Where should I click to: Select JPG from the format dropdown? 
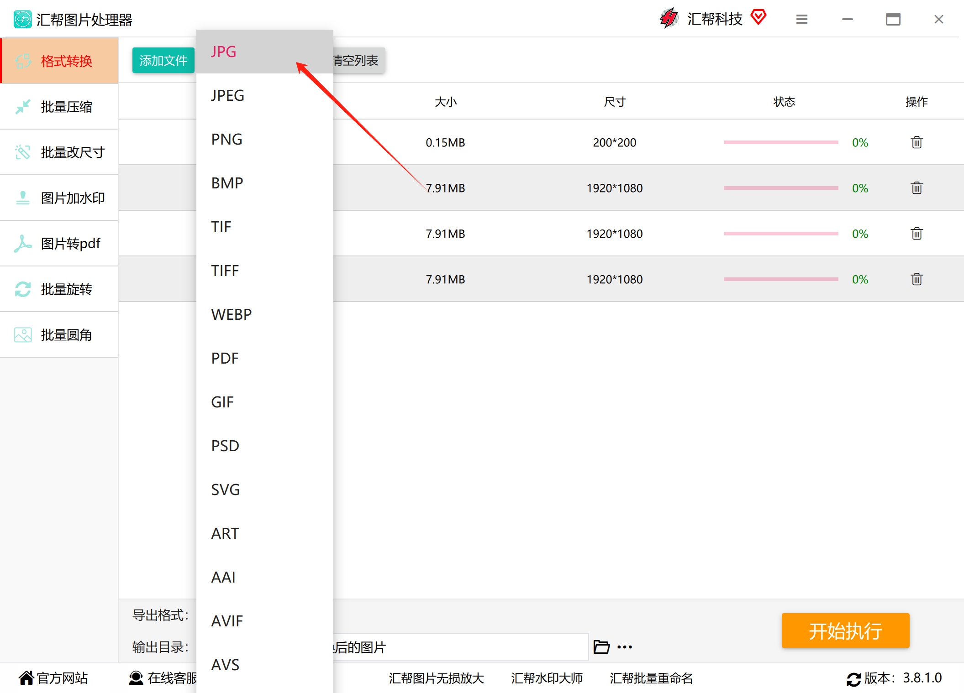(x=265, y=52)
